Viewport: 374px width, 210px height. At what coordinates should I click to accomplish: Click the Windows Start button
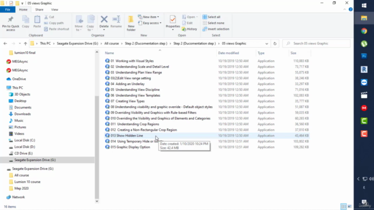click(364, 5)
